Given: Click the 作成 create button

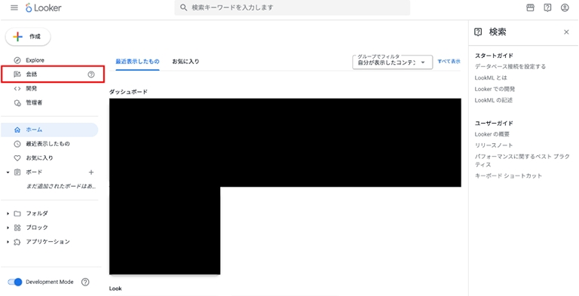Looking at the screenshot, I should click(x=28, y=37).
